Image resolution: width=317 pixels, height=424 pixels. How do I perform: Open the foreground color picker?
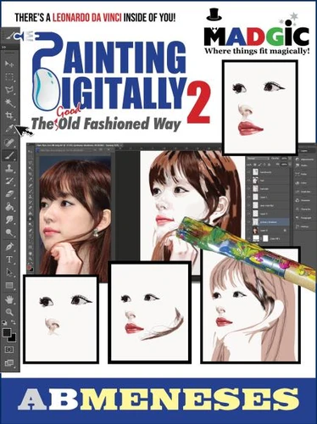tap(6, 332)
